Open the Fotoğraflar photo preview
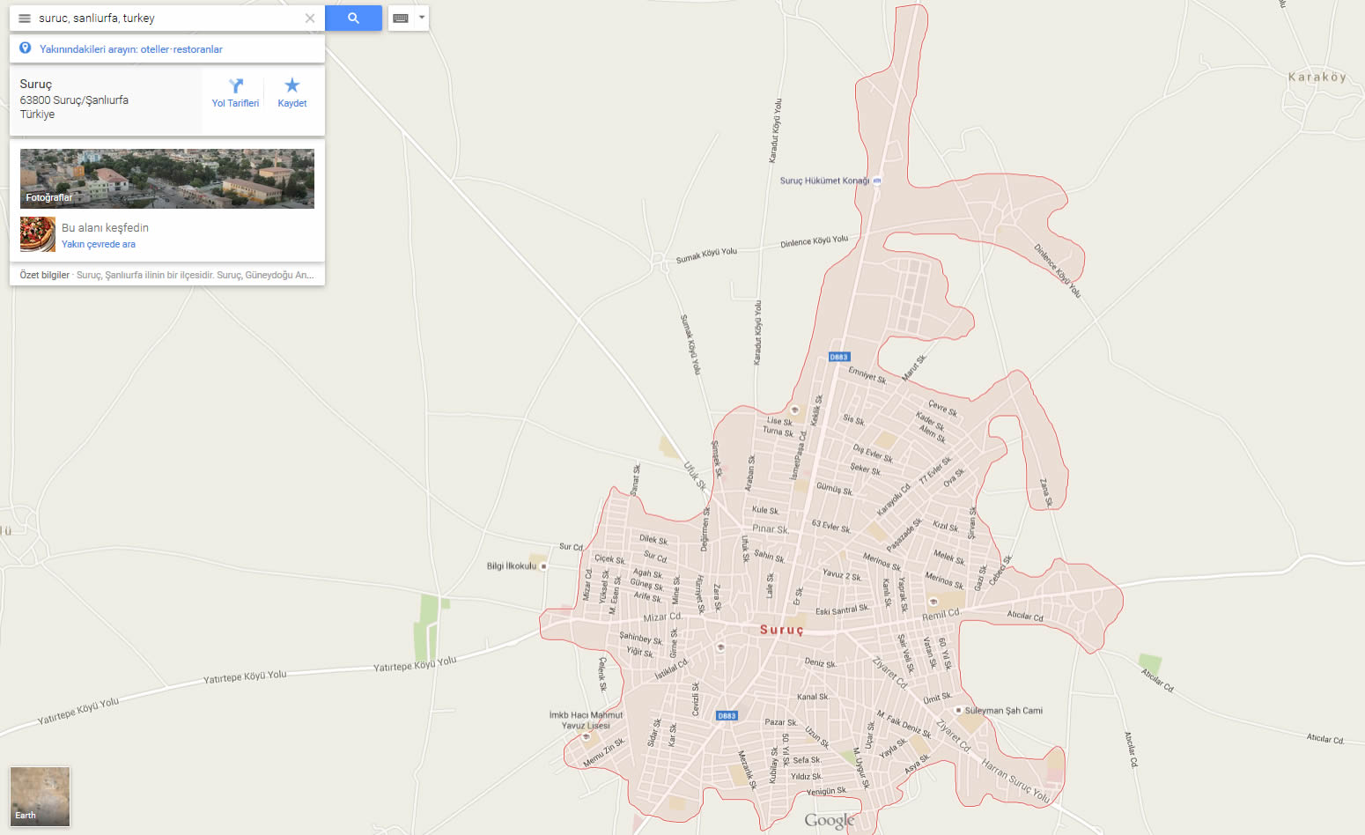 pos(166,178)
